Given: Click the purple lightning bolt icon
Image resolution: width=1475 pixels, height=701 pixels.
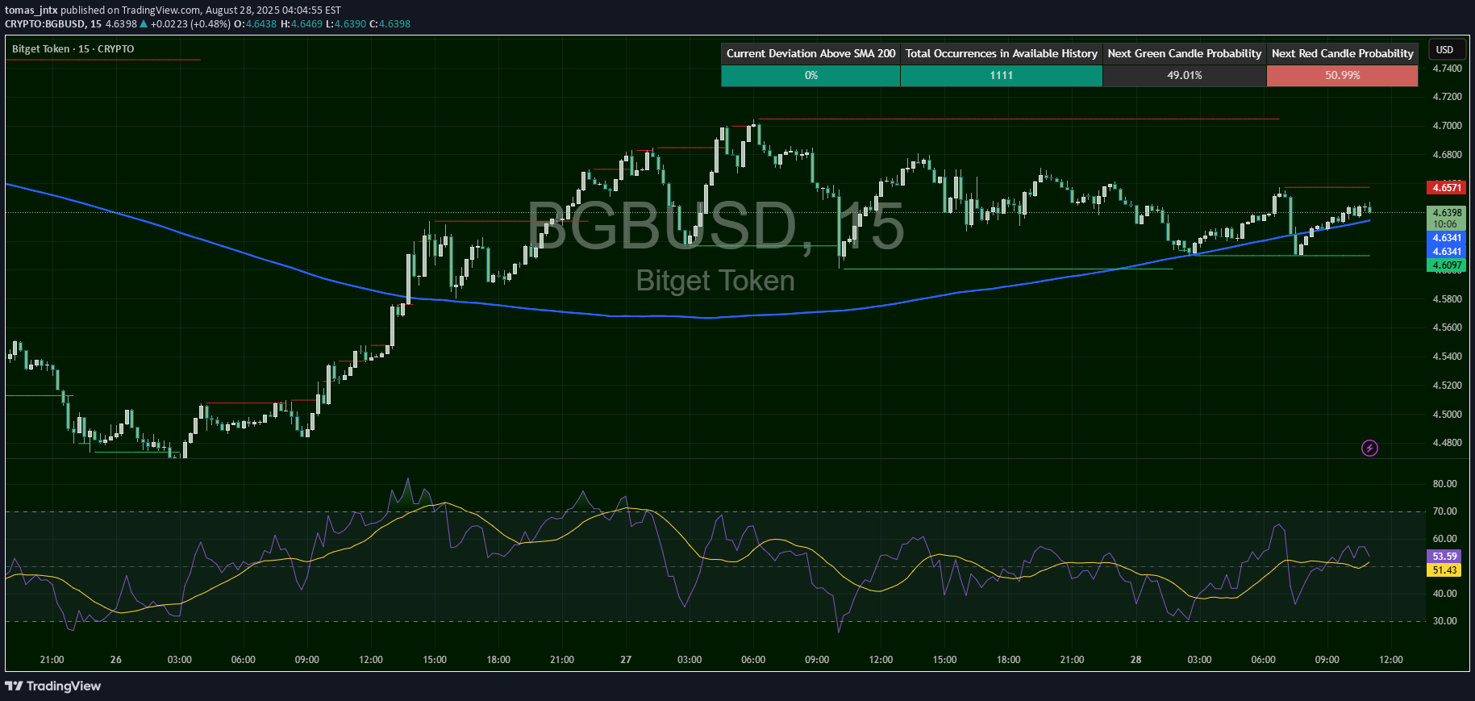Looking at the screenshot, I should tap(1369, 448).
